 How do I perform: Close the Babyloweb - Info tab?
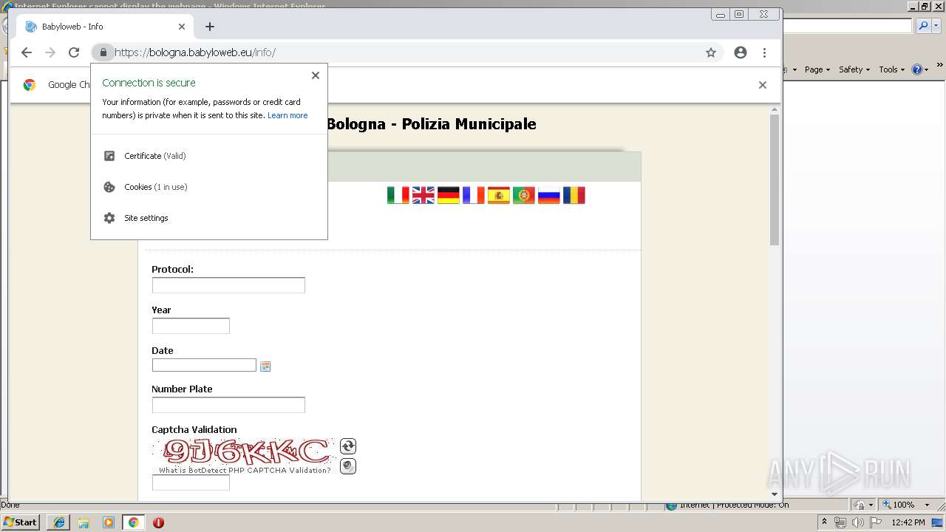pyautogui.click(x=182, y=27)
